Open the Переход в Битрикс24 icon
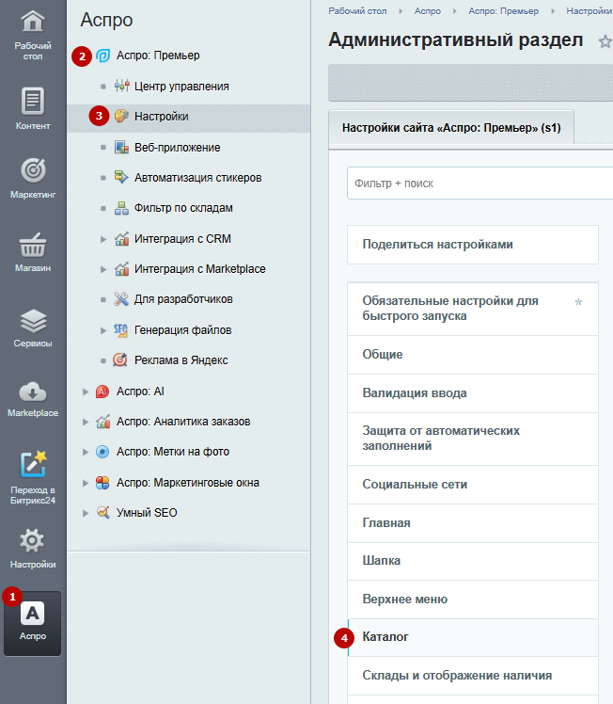The height and width of the screenshot is (704, 613). pos(33,464)
